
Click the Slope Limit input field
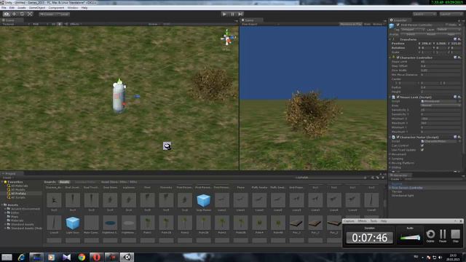coord(441,62)
